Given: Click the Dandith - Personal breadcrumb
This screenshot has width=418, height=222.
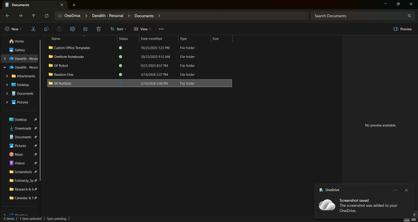Looking at the screenshot, I should click(x=108, y=16).
